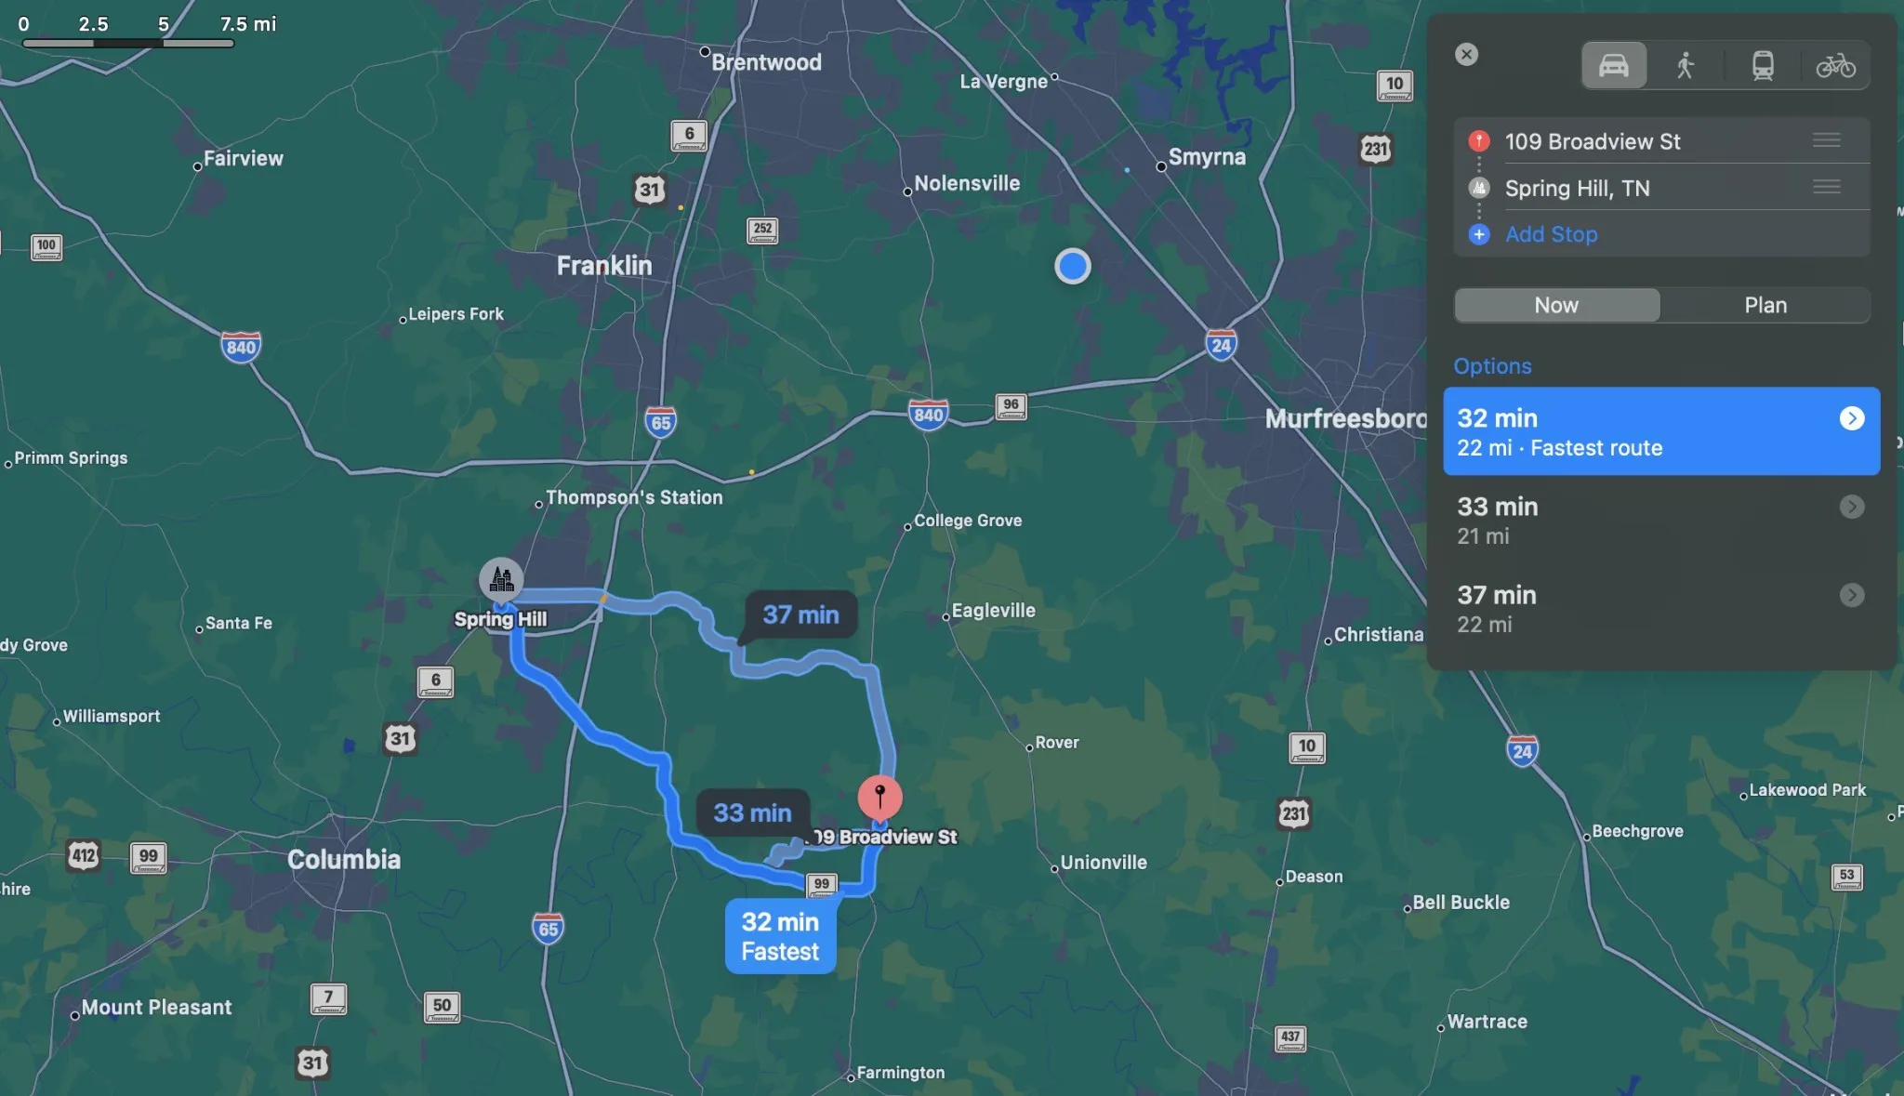Choose the cycling bicycle icon
The image size is (1904, 1096).
point(1836,66)
